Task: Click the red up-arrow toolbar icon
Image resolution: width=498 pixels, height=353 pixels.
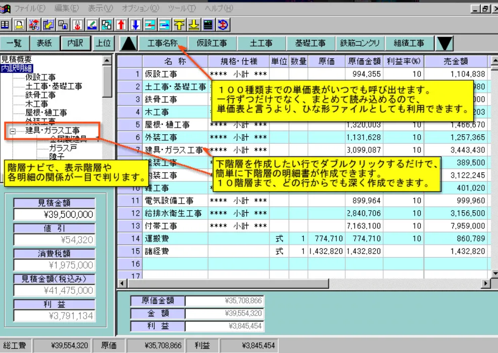Action: coord(121,25)
